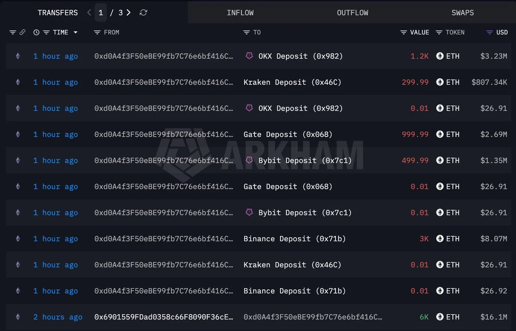Image resolution: width=516 pixels, height=331 pixels.
Task: Click Ethereum chain icon in $1.35M row
Action: point(18,160)
